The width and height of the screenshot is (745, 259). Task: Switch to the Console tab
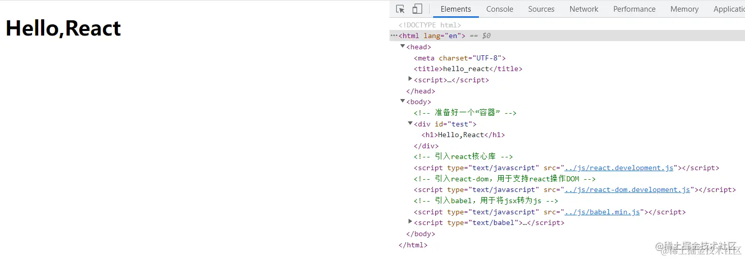(x=500, y=9)
